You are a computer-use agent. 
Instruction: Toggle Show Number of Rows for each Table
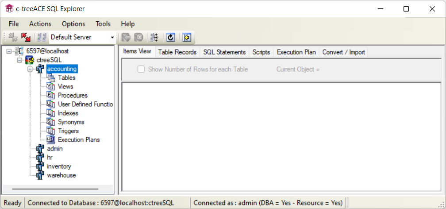click(x=141, y=69)
